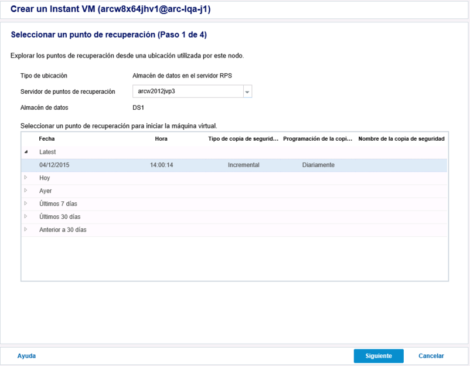Click the Cancelar button
Viewport: 470px width, 366px height.
[431, 356]
